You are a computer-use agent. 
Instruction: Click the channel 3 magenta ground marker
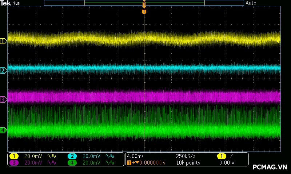click(3, 99)
